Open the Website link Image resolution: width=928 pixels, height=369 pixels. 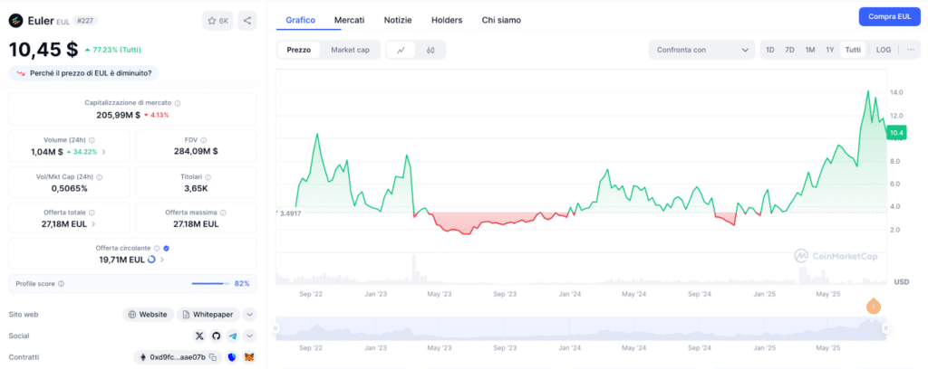click(149, 315)
